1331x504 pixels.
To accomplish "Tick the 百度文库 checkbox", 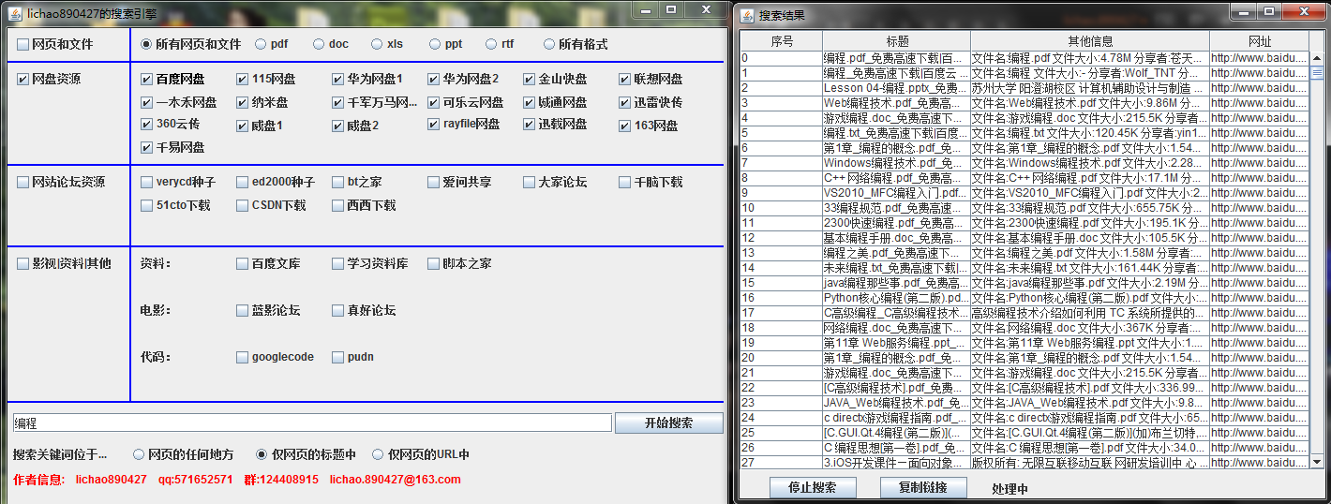I will click(x=243, y=264).
